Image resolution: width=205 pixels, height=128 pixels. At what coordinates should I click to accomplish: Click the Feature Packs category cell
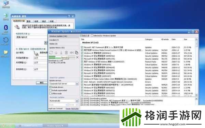150,62
